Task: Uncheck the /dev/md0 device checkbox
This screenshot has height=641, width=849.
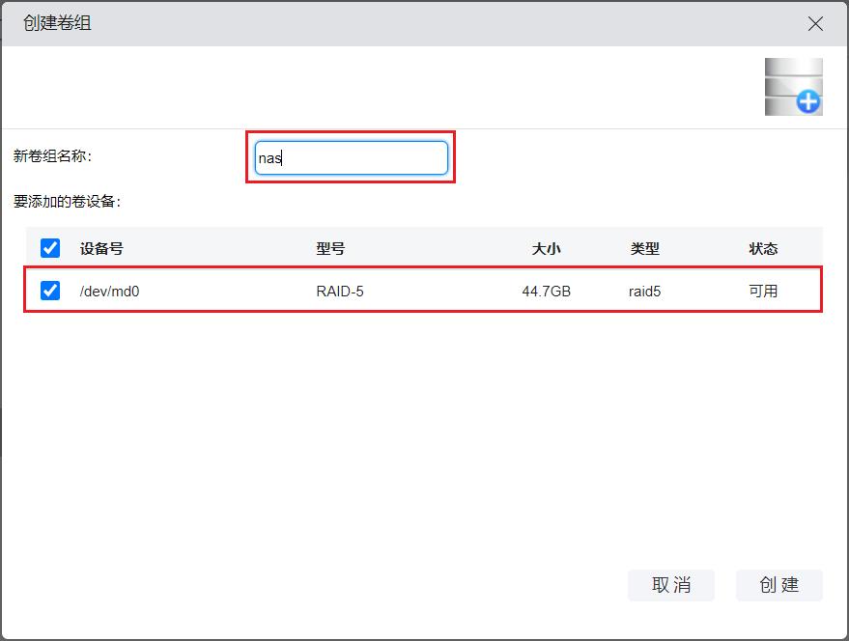Action: click(50, 291)
